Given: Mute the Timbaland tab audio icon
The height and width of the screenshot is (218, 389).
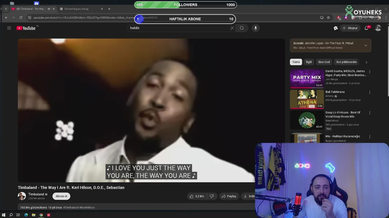Looking at the screenshot, I should 49,9.
